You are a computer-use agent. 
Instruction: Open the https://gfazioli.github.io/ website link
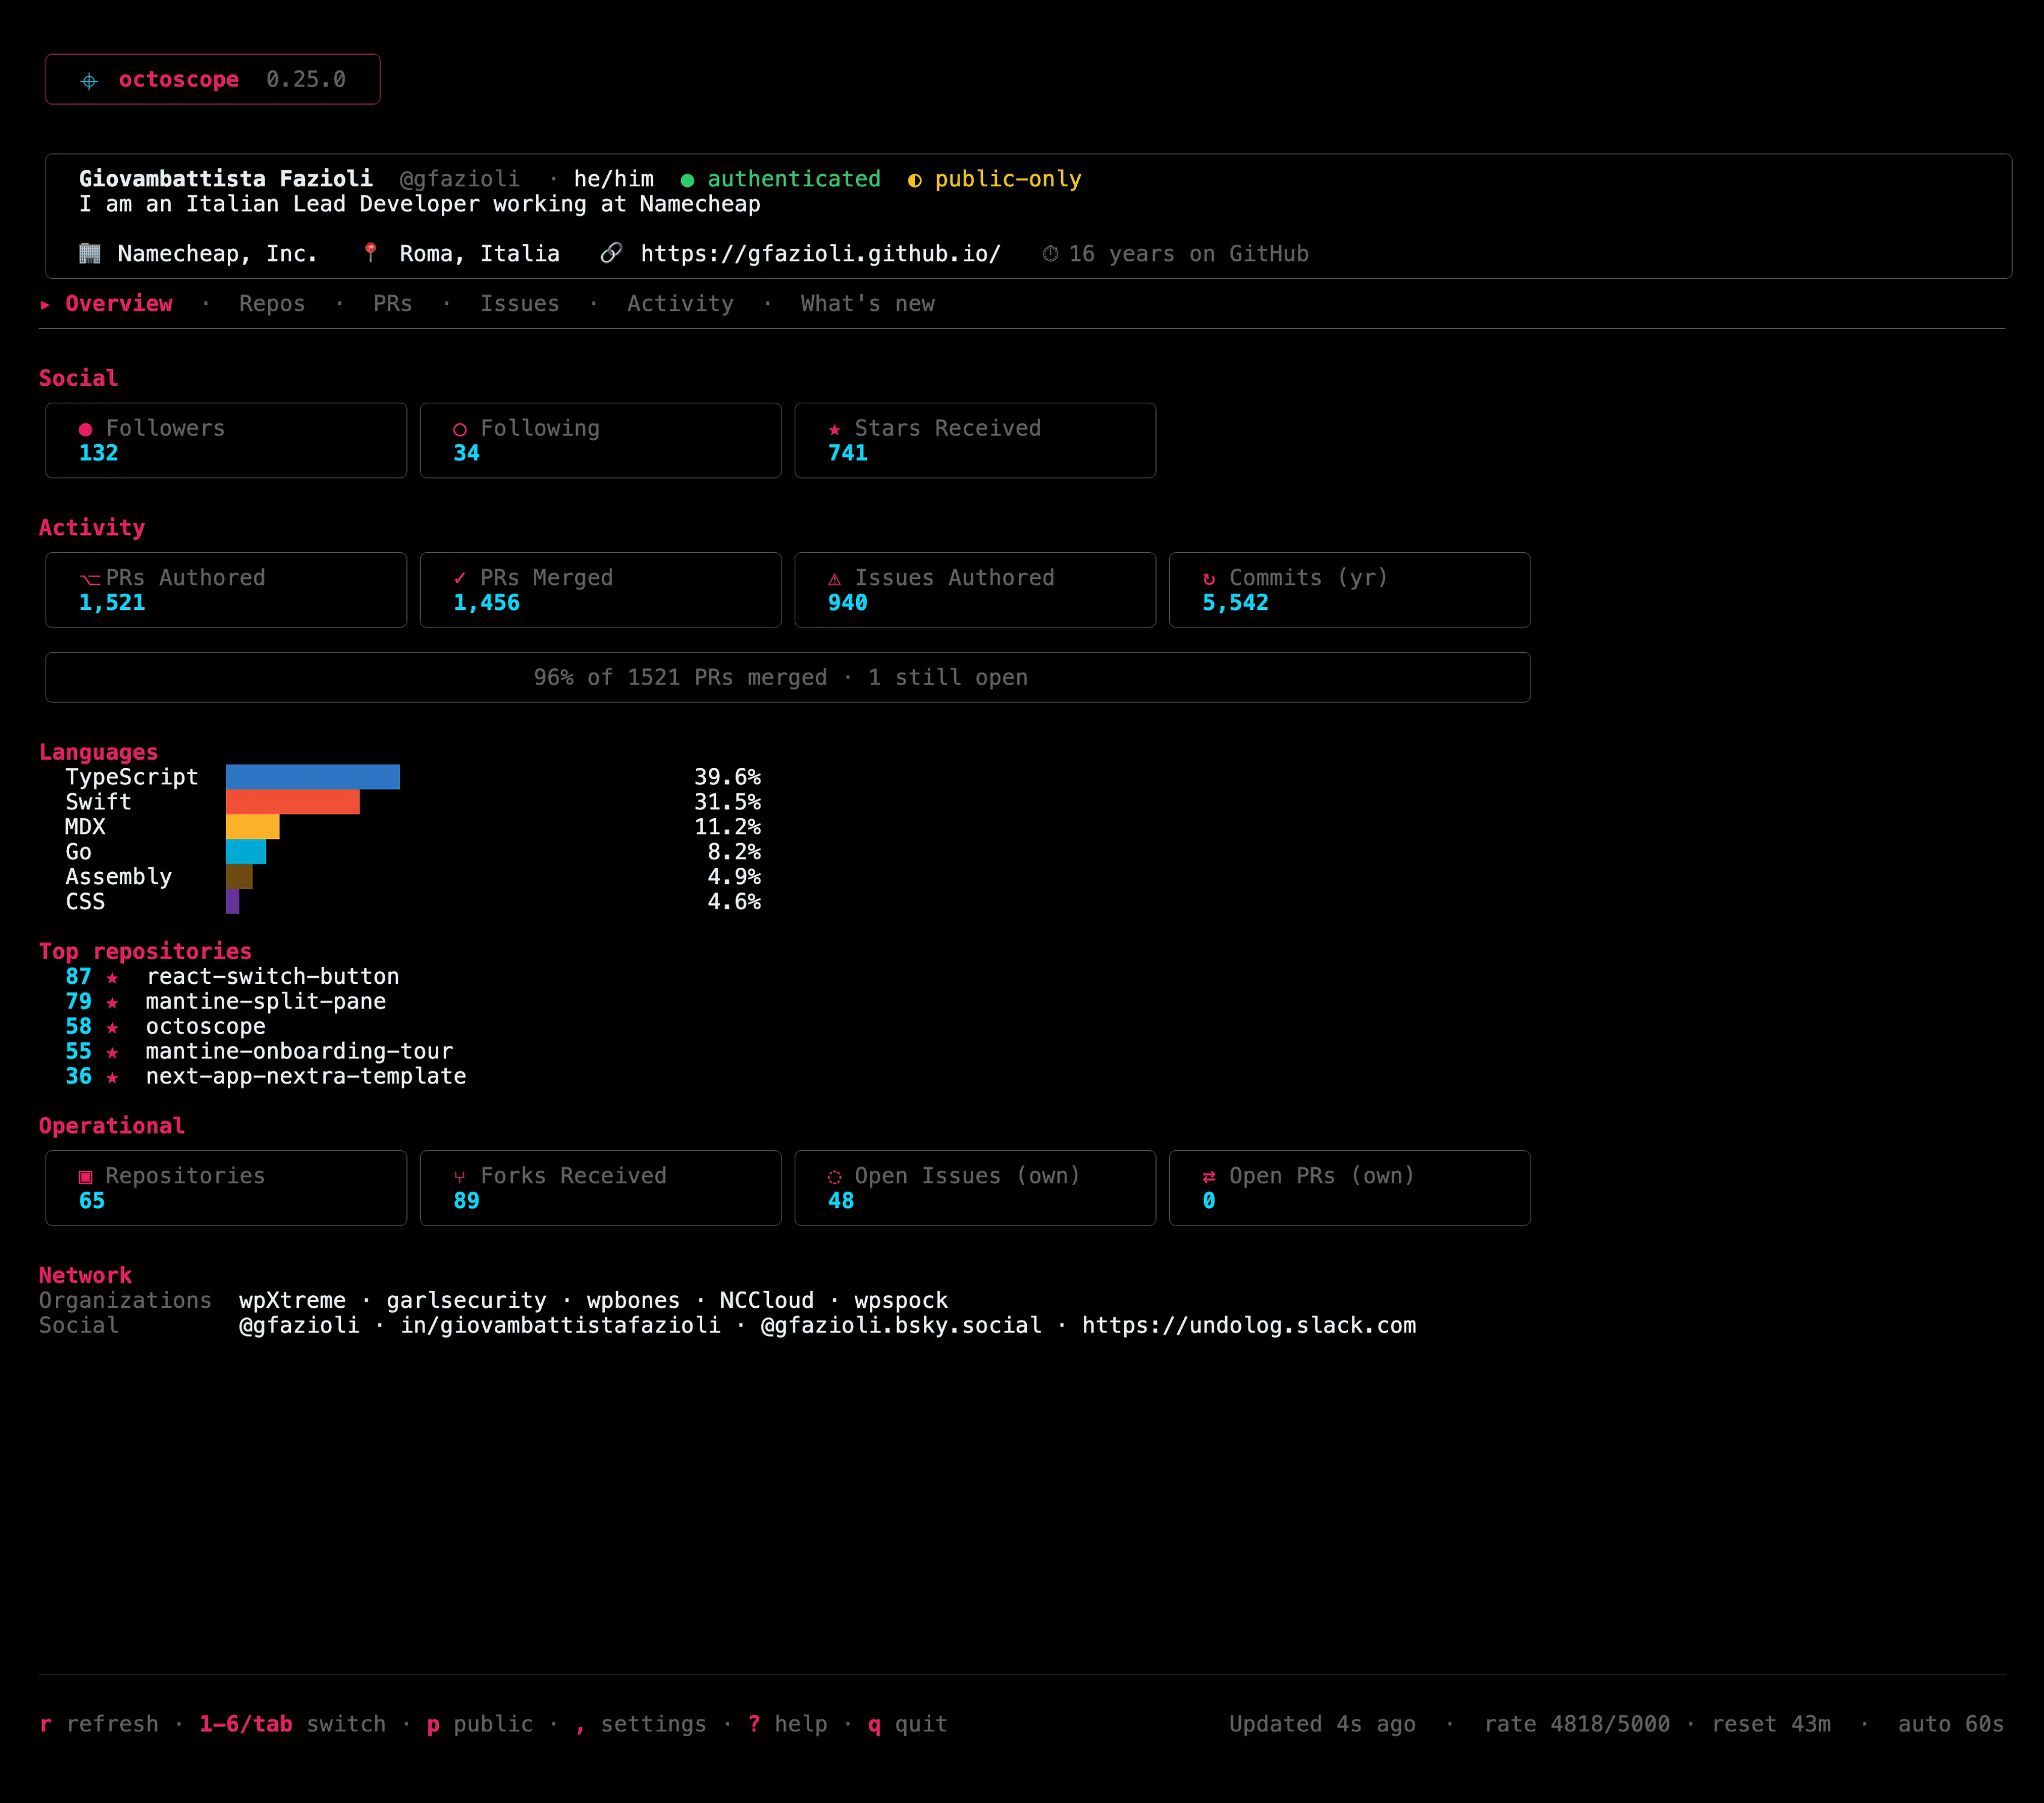[820, 254]
